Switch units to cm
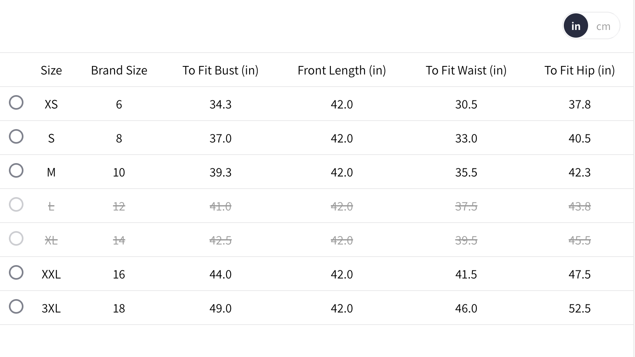 click(603, 26)
